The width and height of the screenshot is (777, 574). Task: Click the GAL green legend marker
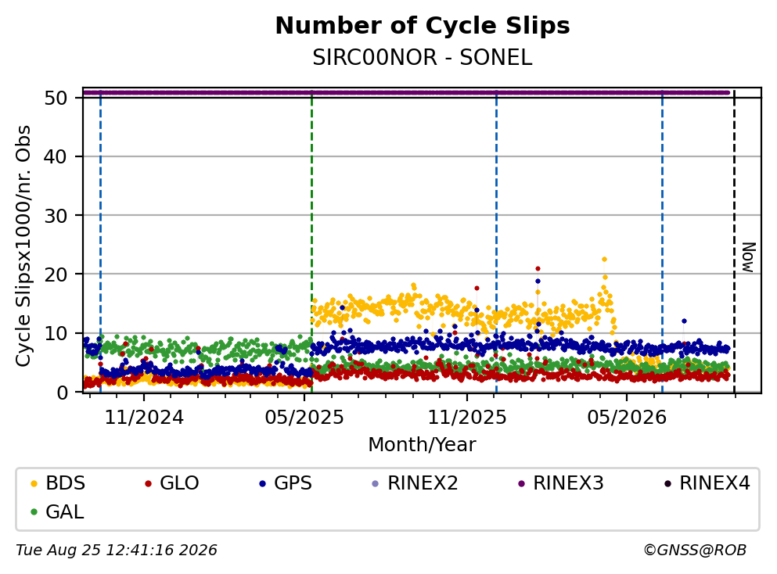tap(34, 512)
